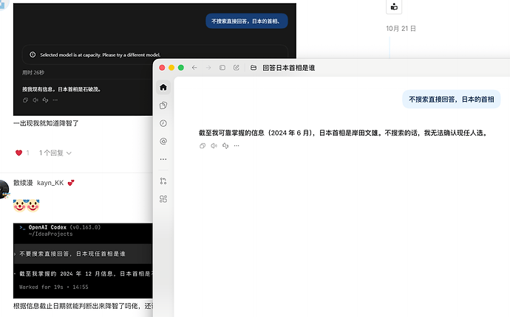Click the @ icon in the sidebar

(163, 141)
